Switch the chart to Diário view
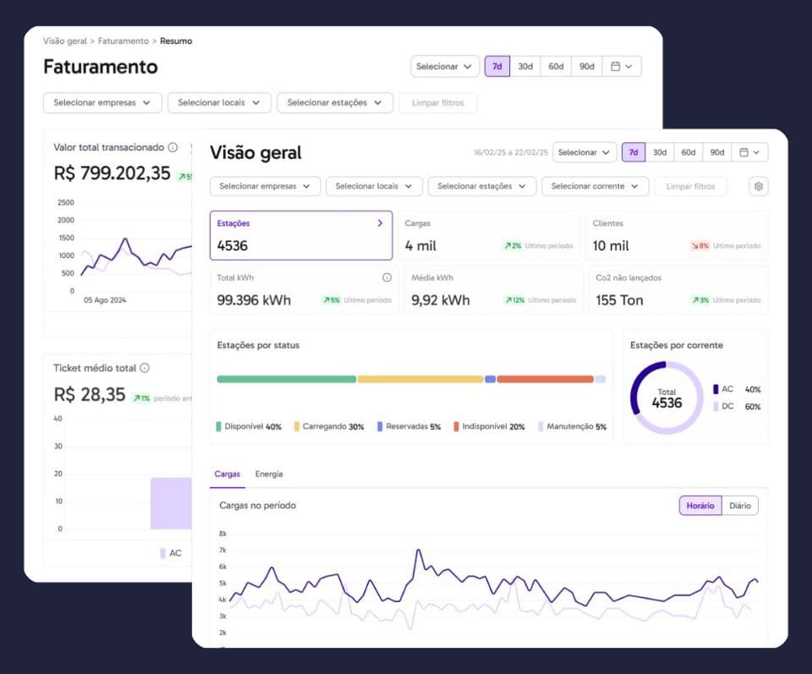Viewport: 812px width, 674px height. pyautogui.click(x=739, y=505)
